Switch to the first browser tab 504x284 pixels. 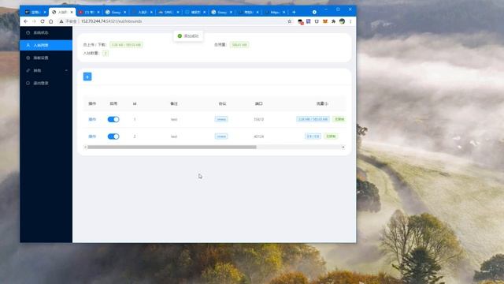[35, 12]
